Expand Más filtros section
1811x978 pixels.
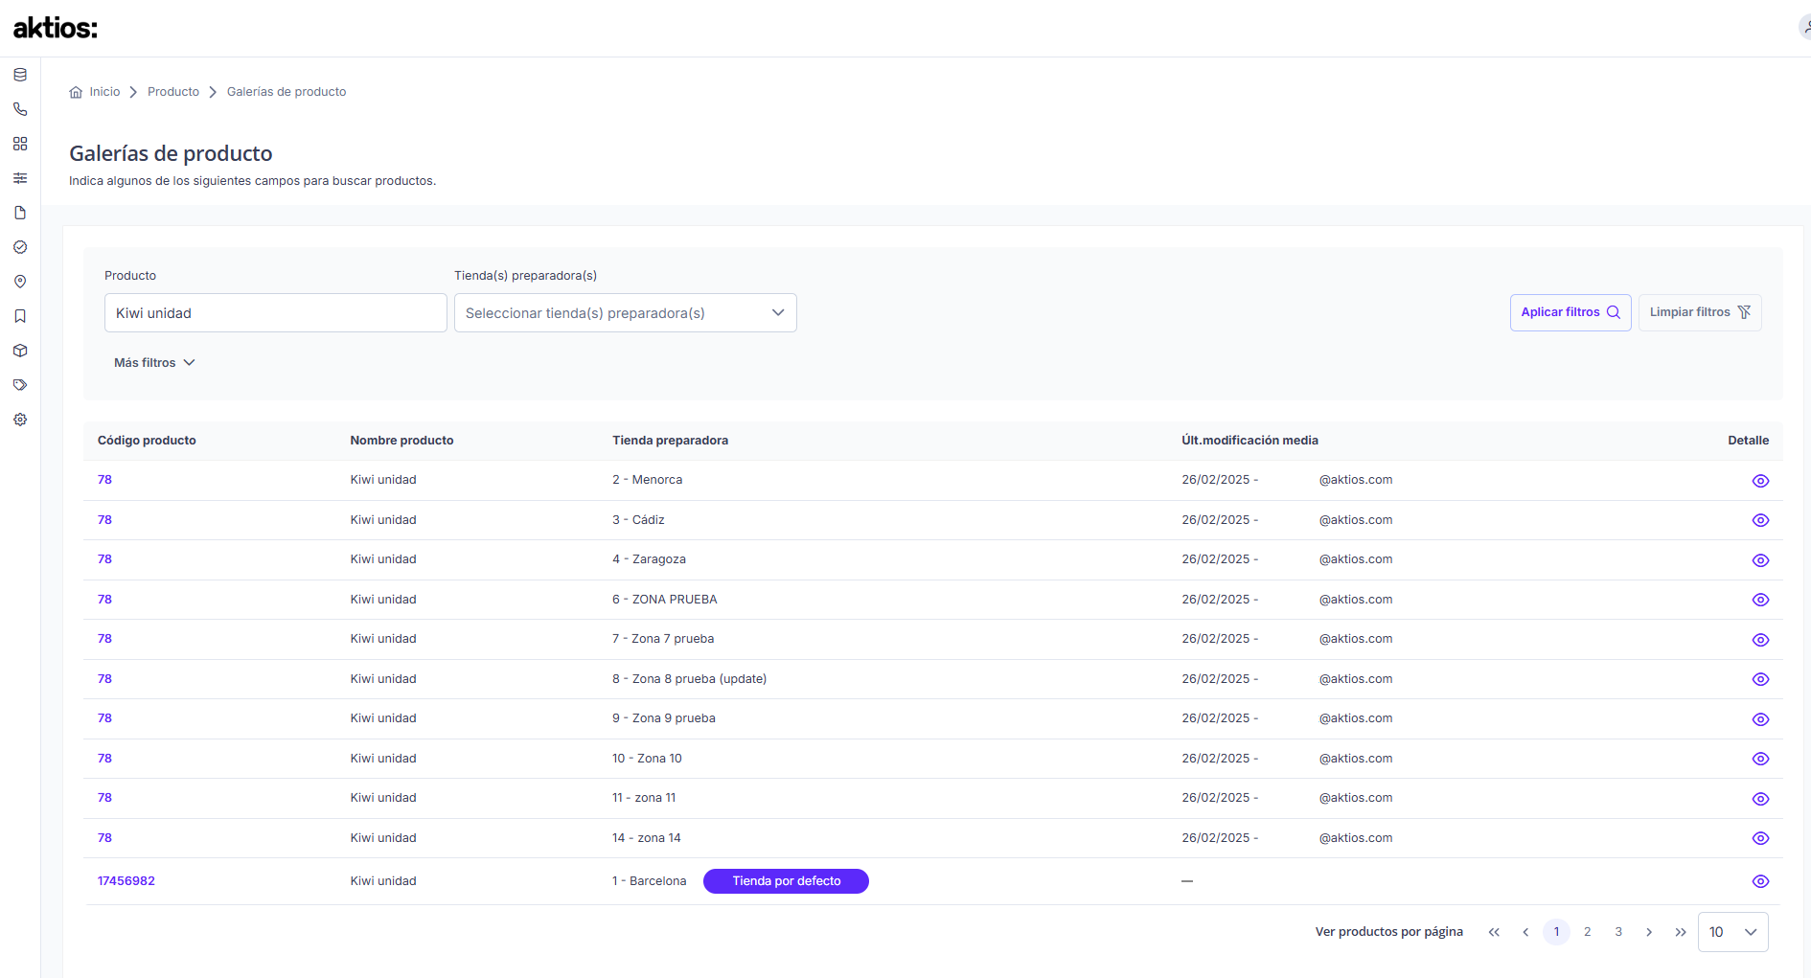click(154, 363)
